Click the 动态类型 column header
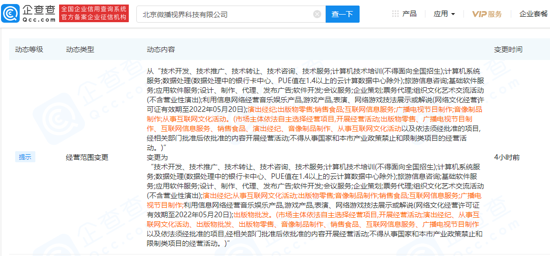The width and height of the screenshot is (550, 256). 80,50
